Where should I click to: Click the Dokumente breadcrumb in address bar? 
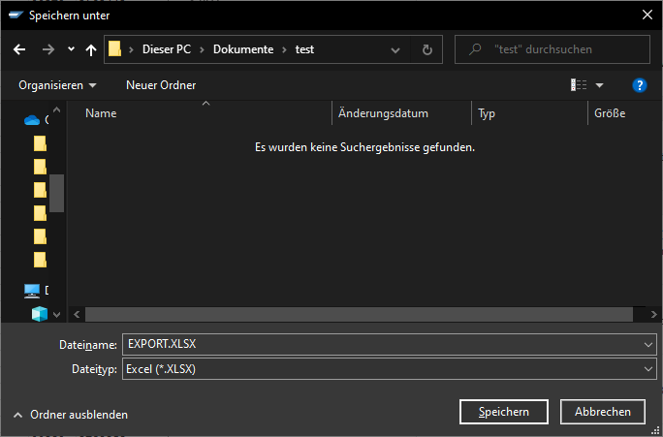point(242,49)
